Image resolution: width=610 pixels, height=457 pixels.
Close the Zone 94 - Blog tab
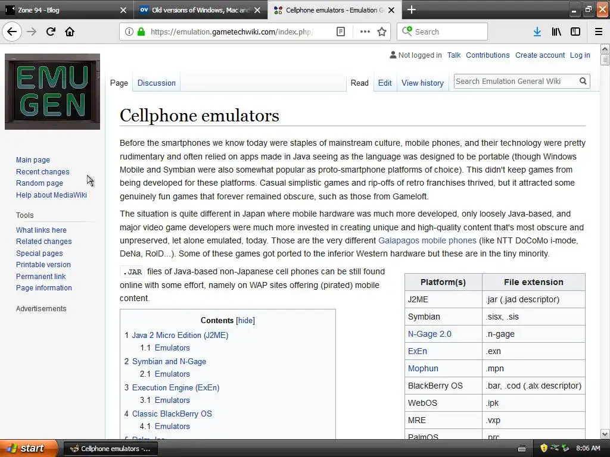pos(123,10)
